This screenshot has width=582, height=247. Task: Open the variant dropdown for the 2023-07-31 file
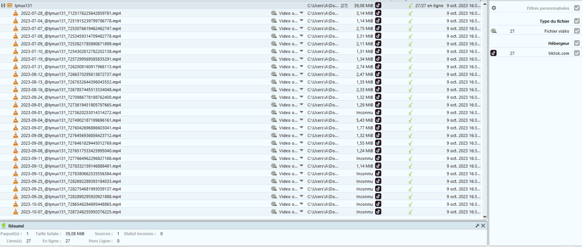click(x=301, y=66)
